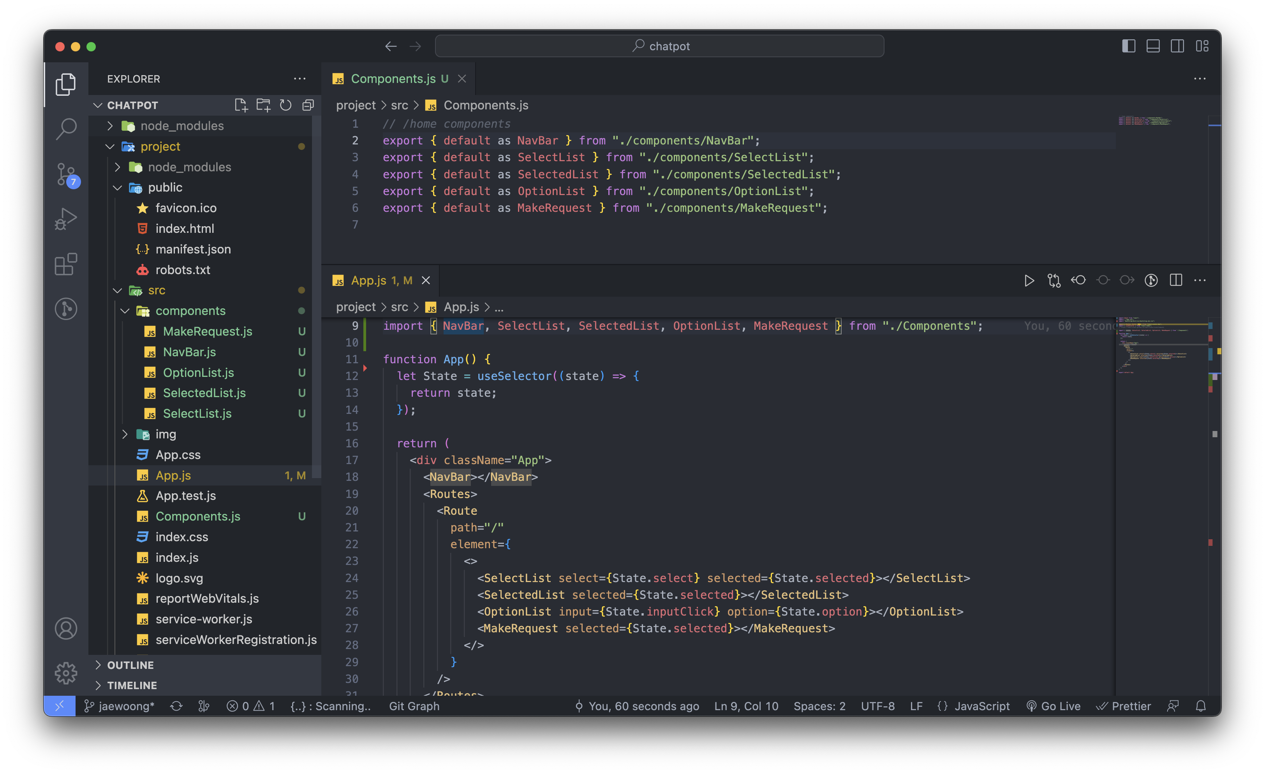Open more actions for Components.js editor group

click(x=1200, y=79)
